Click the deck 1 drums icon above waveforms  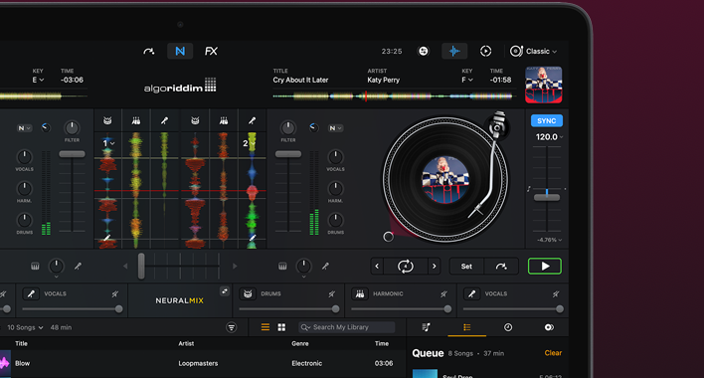107,120
